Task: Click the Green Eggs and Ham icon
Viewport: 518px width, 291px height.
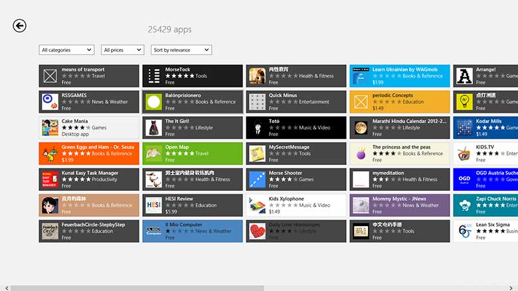Action: coord(50,153)
